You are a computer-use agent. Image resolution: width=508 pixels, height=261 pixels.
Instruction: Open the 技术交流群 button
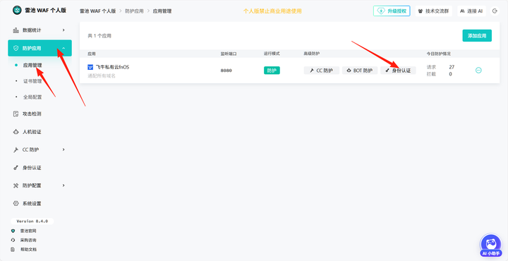434,11
